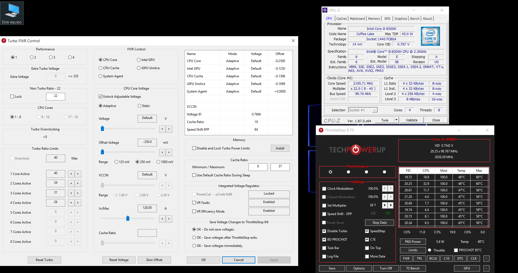
Task: Increase Set Multiplier with right arrow
Action: click(x=391, y=205)
